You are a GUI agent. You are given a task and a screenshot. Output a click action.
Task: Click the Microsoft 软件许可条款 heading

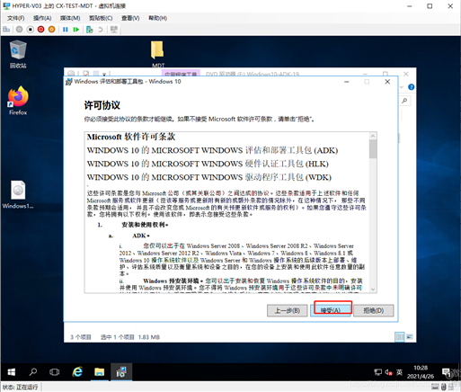tap(131, 137)
